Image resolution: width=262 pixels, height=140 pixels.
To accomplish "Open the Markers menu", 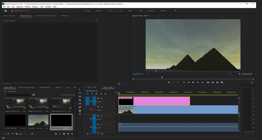I will point(28,7).
